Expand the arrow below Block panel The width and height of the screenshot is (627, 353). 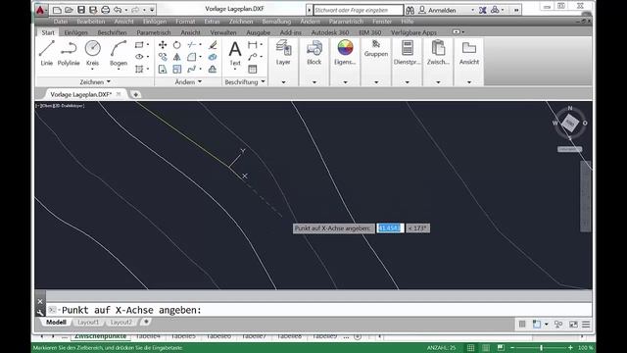[314, 82]
